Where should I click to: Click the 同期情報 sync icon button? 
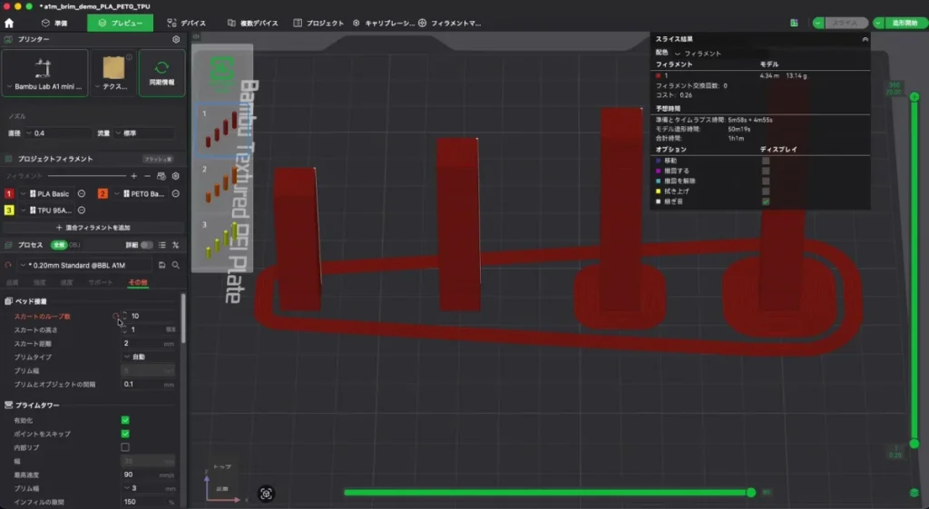161,73
